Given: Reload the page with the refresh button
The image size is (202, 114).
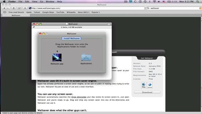Looking at the screenshot, I should [14, 8].
